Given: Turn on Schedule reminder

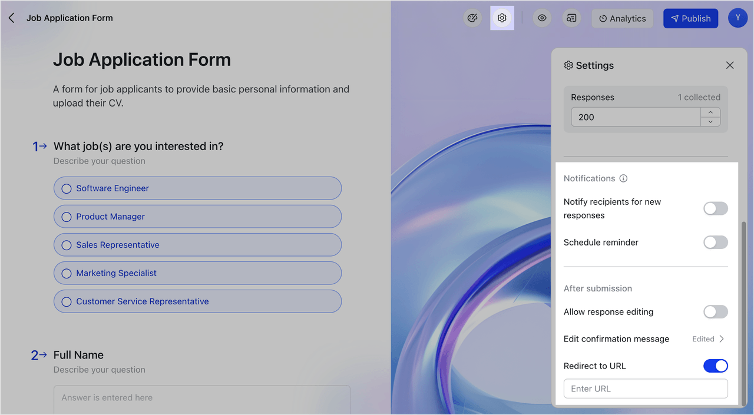Looking at the screenshot, I should [715, 242].
